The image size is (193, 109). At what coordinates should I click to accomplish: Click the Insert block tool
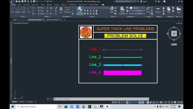click(x=111, y=10)
